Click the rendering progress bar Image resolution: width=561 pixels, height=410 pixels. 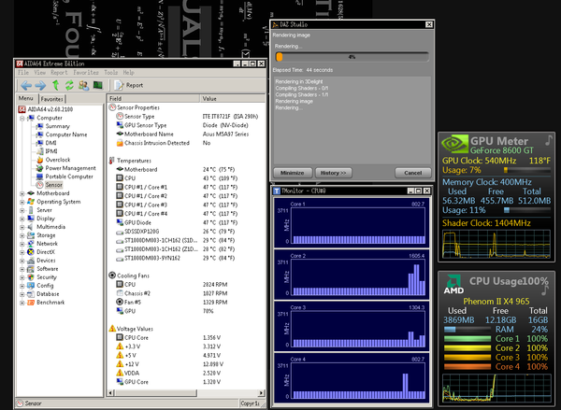click(x=351, y=56)
